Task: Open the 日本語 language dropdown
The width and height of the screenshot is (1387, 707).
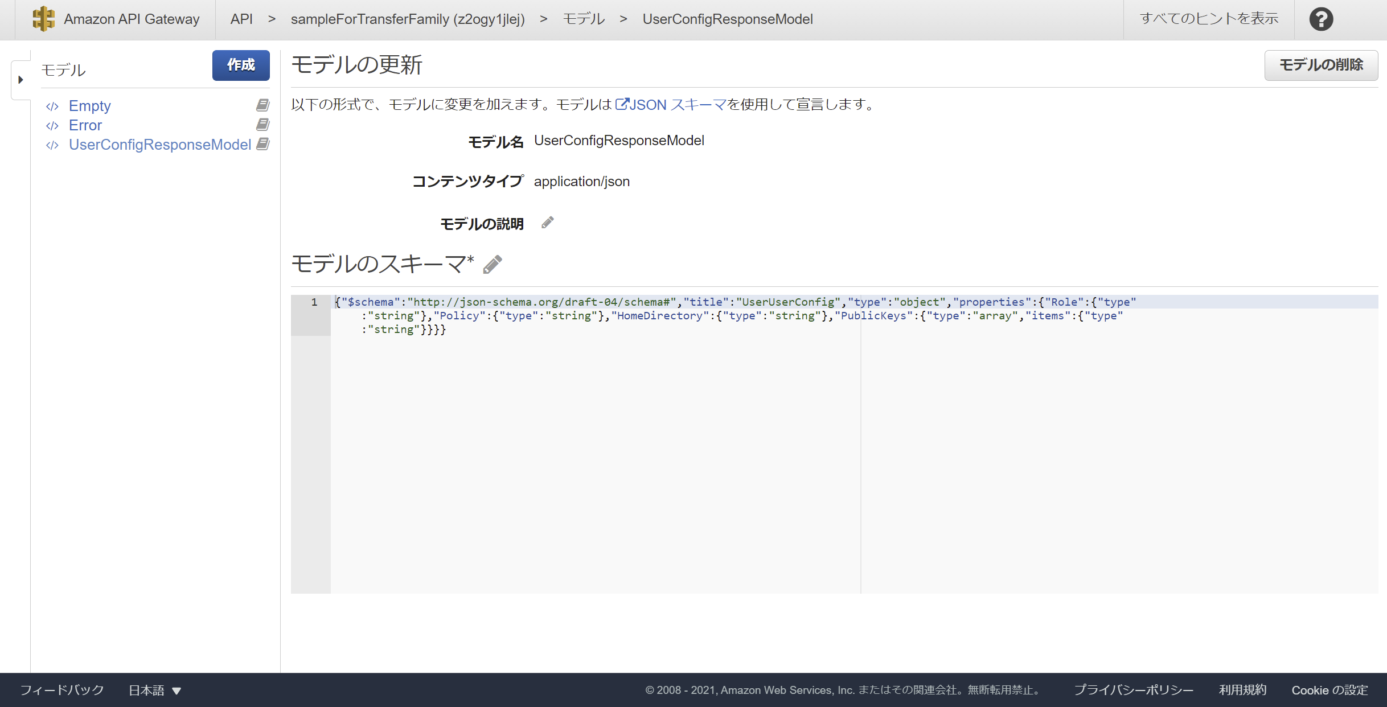Action: click(x=154, y=690)
